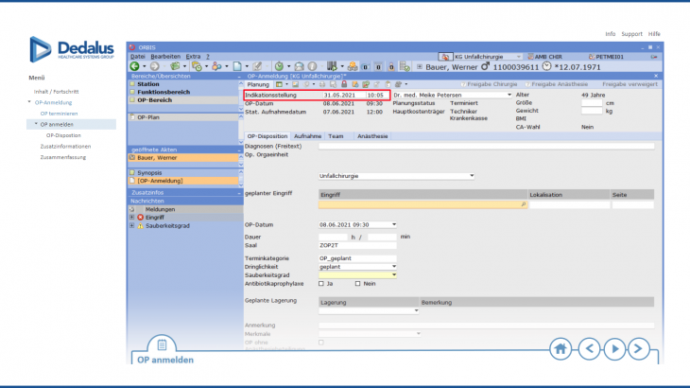This screenshot has height=388, width=690.
Task: Click the home navigation icon
Action: point(561,348)
